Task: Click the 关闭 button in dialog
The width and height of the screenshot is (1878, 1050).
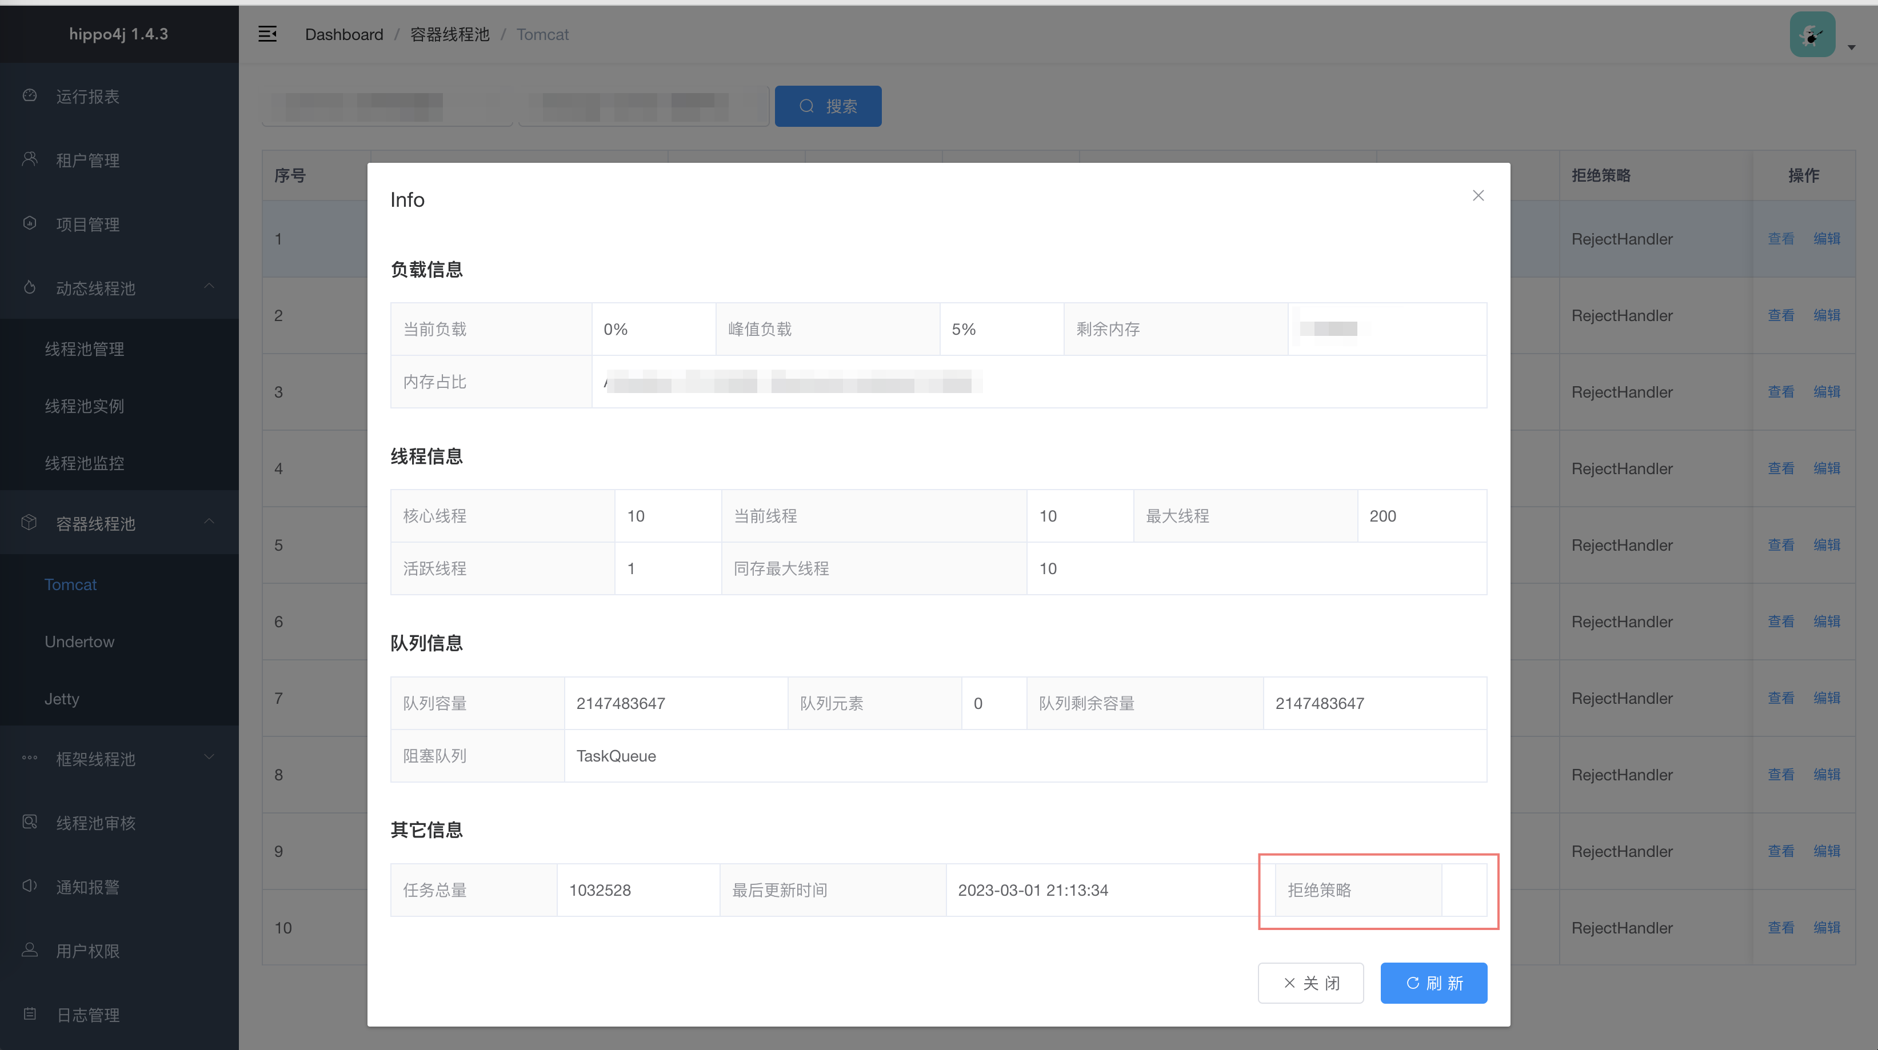Action: click(x=1311, y=983)
